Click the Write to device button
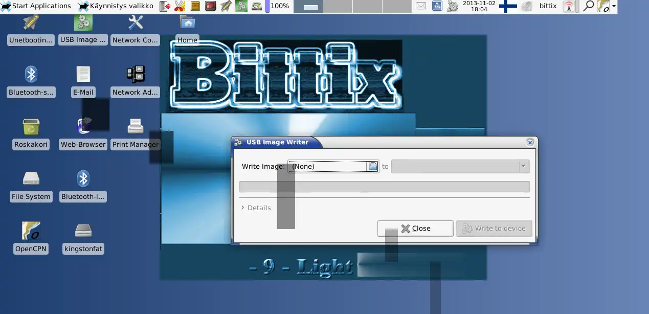 (x=494, y=229)
